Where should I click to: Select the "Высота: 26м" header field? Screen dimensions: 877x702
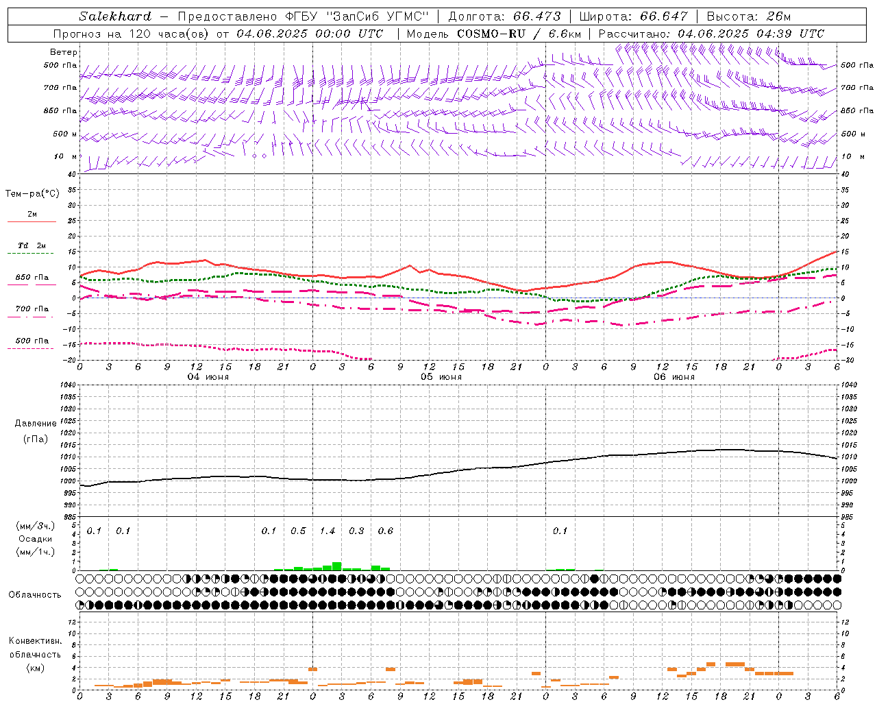click(749, 16)
